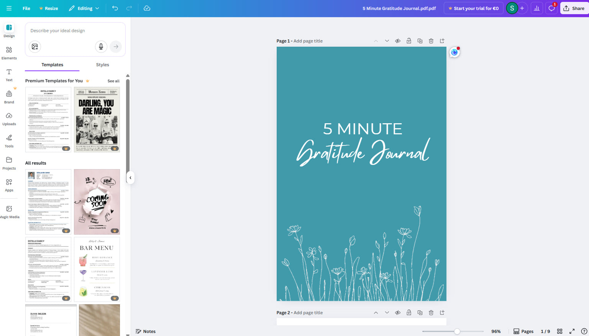
Task: Hide Page 1 using the eye icon
Action: (398, 41)
